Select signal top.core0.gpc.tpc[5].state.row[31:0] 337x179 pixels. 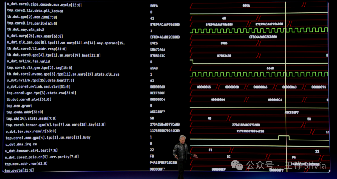pos(41,93)
